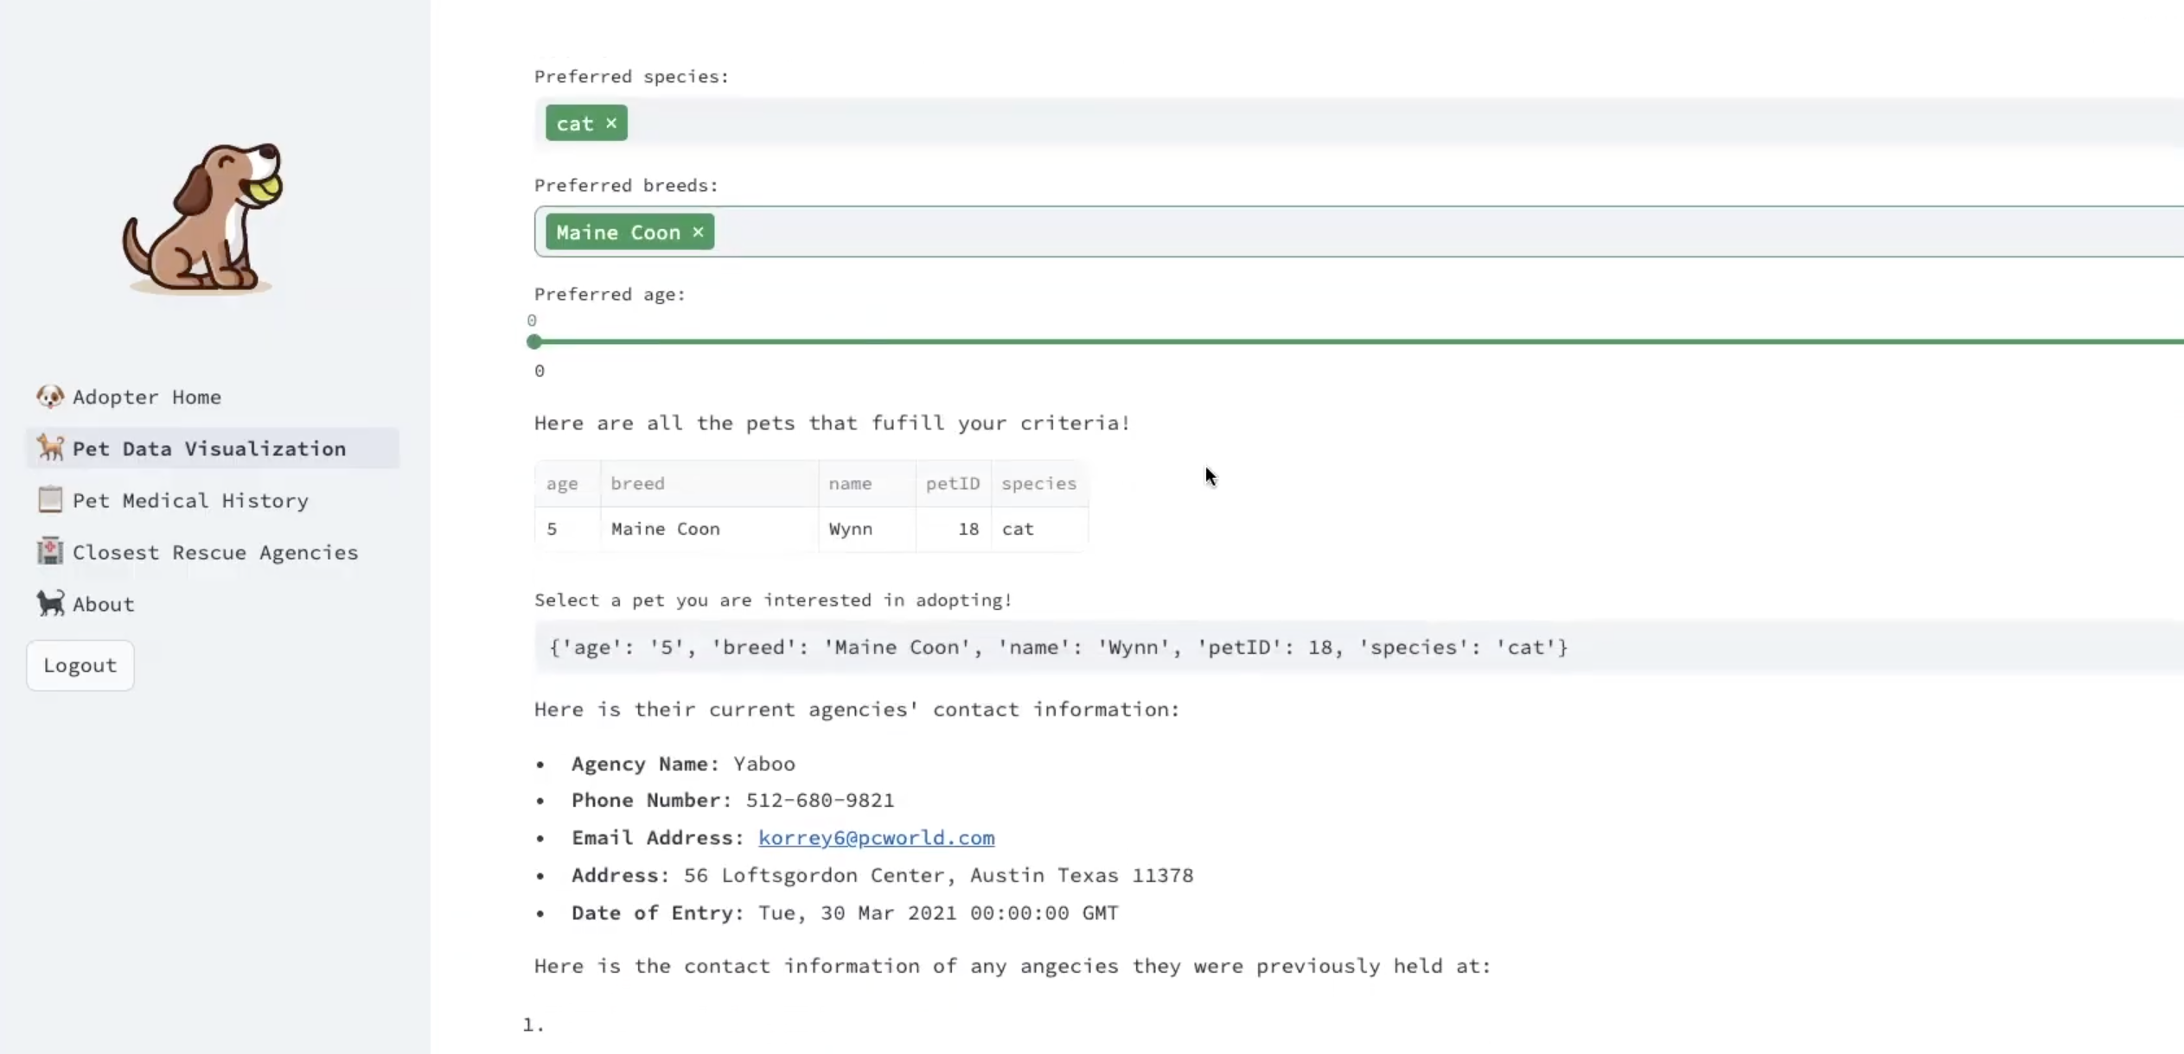
Task: Click the hospital icon beside Closest Rescue Agencies
Action: (50, 551)
